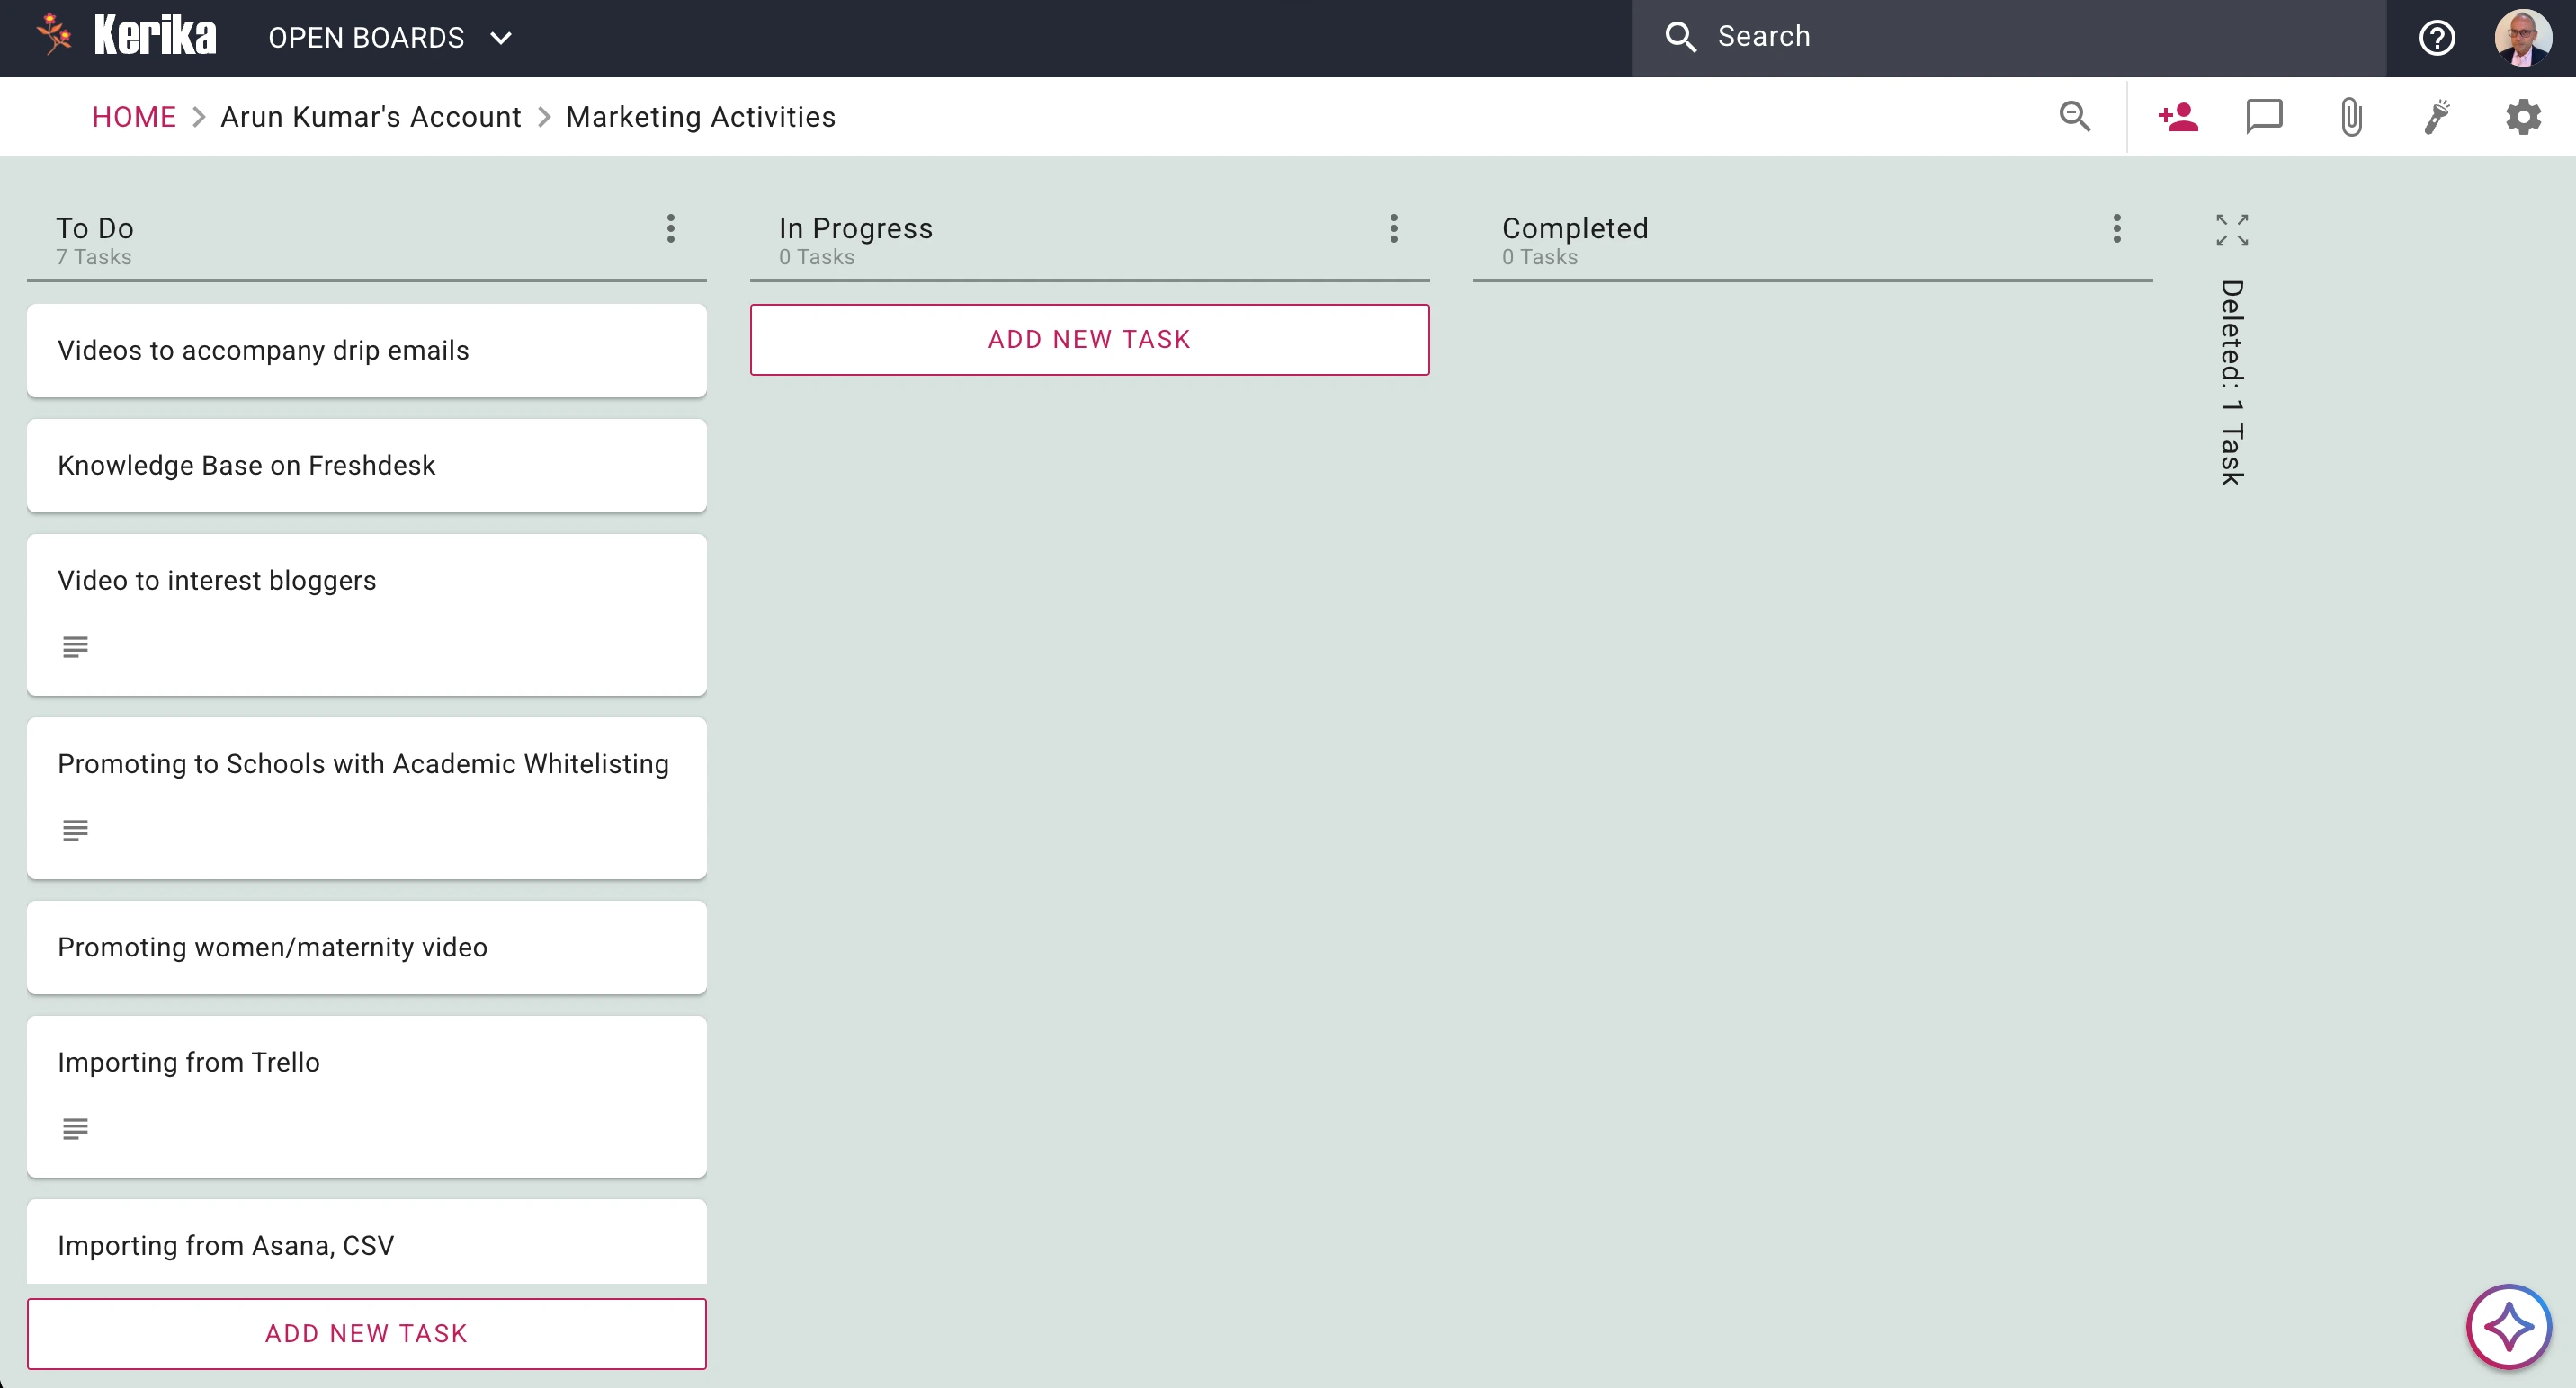Open board settings gear icon
This screenshot has width=2576, height=1388.
[2523, 117]
